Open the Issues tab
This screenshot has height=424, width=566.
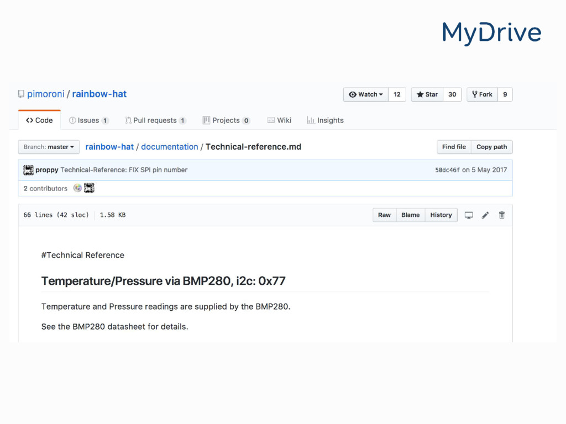[89, 120]
